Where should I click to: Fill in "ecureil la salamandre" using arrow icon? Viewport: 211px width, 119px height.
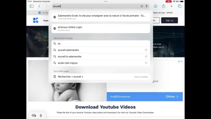point(146,57)
